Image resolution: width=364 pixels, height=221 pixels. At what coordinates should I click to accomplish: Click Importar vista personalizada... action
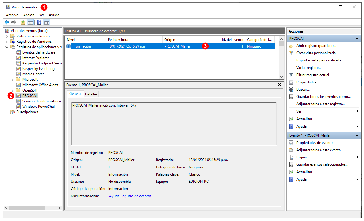pos(320,60)
